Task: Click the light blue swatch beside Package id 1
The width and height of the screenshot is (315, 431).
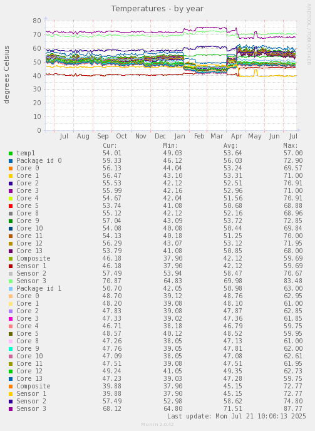Action: (x=11, y=289)
